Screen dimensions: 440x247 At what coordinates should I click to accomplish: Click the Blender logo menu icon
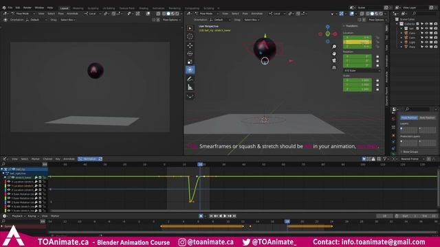pos(4,8)
